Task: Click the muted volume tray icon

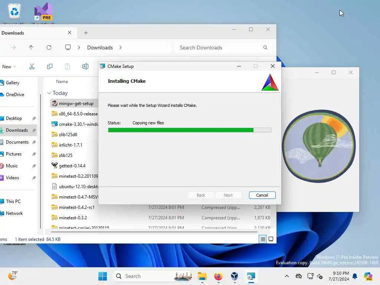Action: 320,276
